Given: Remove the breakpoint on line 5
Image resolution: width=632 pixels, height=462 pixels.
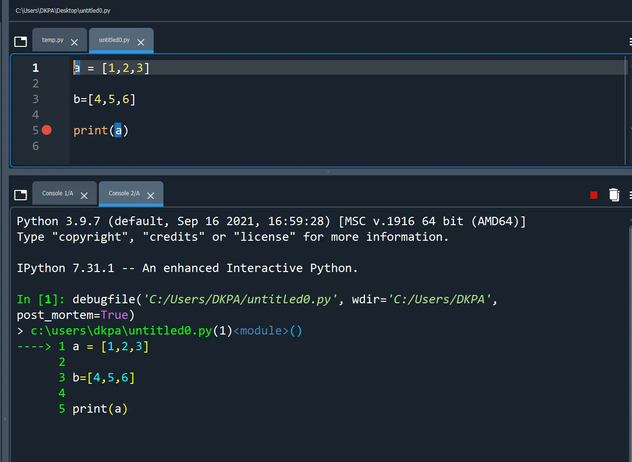Looking at the screenshot, I should click(x=46, y=130).
